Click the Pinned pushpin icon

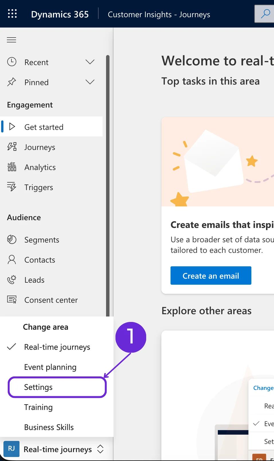pyautogui.click(x=12, y=82)
